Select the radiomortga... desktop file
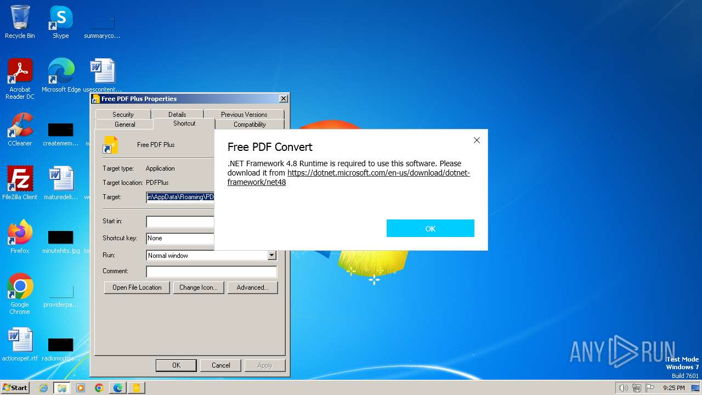Image resolution: width=702 pixels, height=395 pixels. 61,349
